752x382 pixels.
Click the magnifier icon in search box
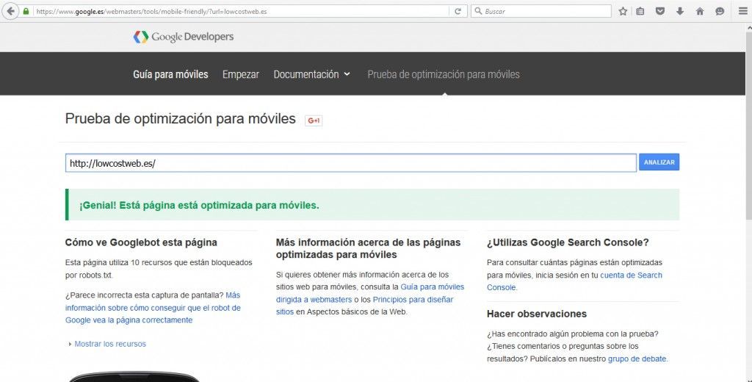(x=478, y=11)
